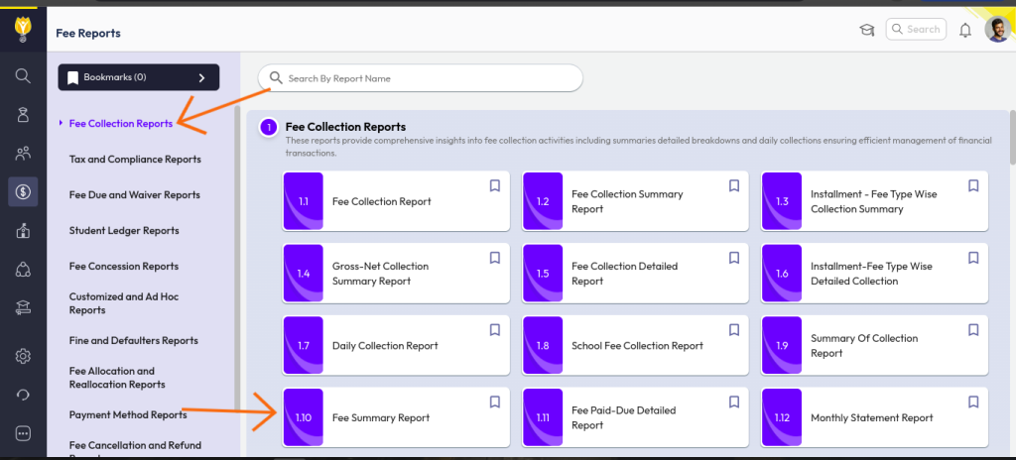The height and width of the screenshot is (460, 1016).
Task: Open the notifications bell
Action: pyautogui.click(x=965, y=31)
